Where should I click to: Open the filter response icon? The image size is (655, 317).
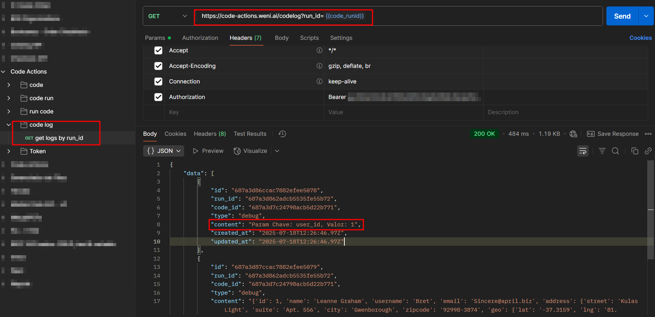tap(602, 151)
